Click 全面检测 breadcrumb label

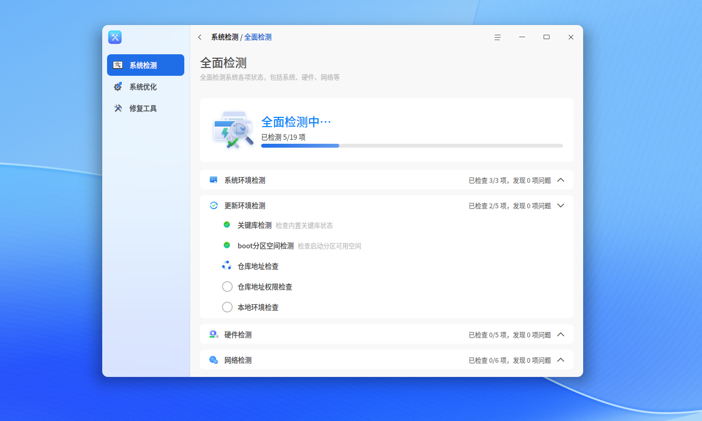pyautogui.click(x=258, y=37)
